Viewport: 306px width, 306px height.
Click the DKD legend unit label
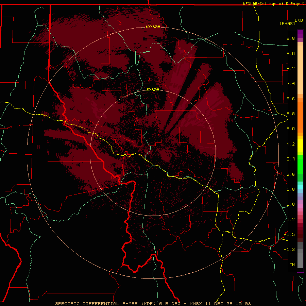(299, 20)
